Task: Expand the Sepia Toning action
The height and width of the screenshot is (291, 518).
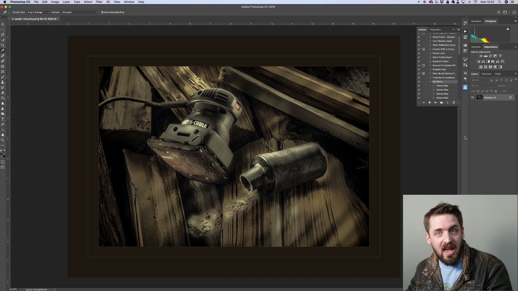Action: [430, 57]
